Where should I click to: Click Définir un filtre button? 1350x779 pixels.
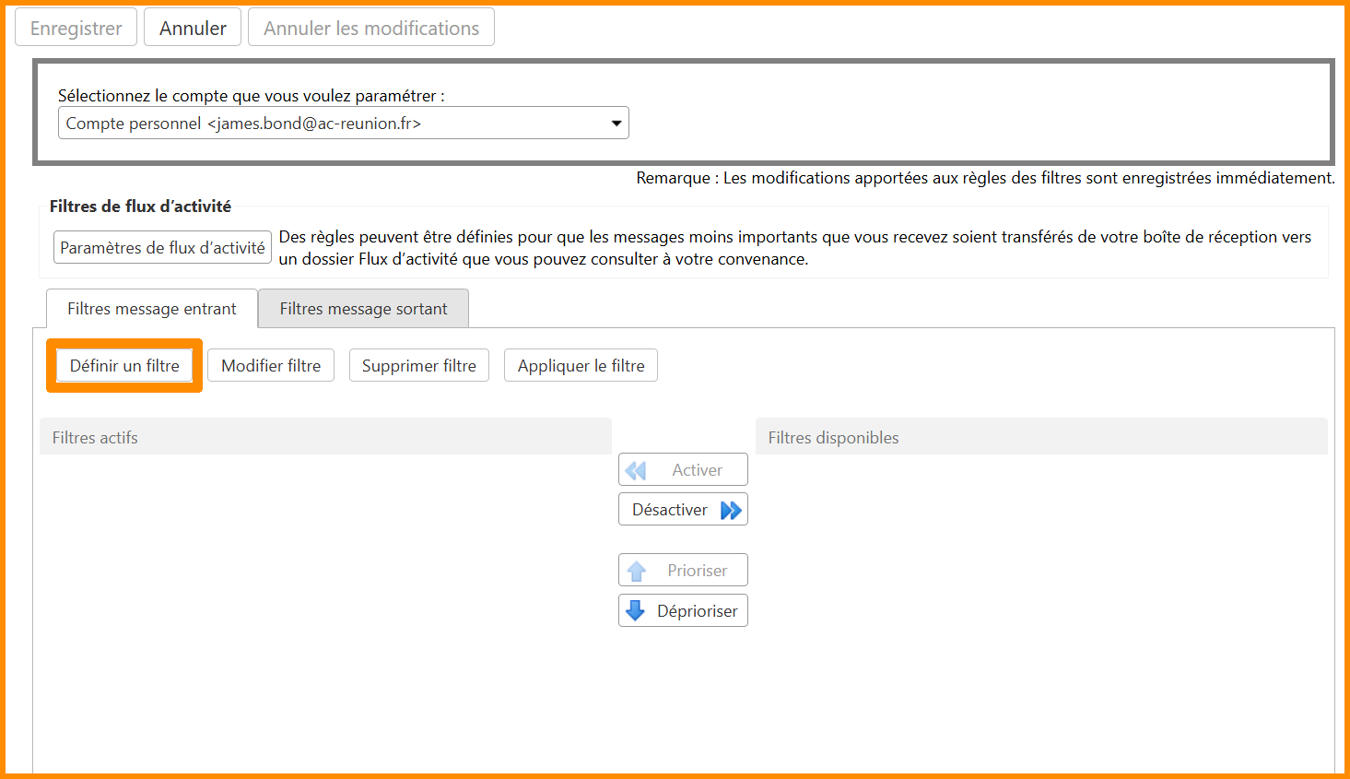[124, 366]
